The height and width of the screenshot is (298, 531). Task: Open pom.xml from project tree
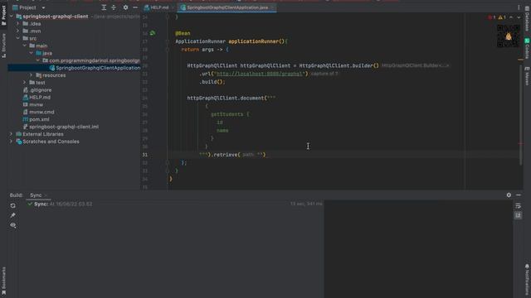(36, 119)
